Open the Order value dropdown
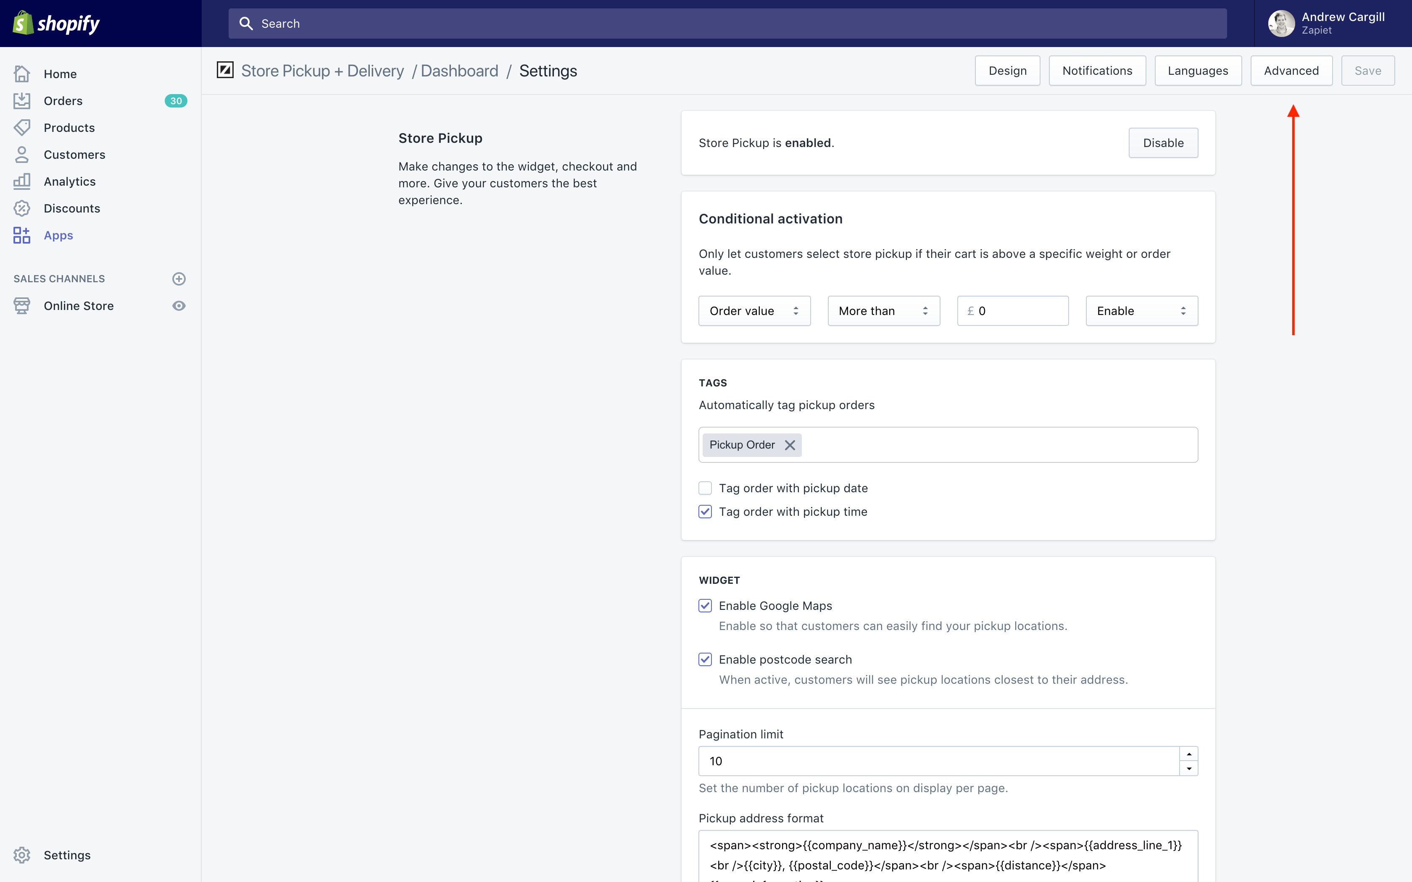1412x882 pixels. (x=754, y=311)
